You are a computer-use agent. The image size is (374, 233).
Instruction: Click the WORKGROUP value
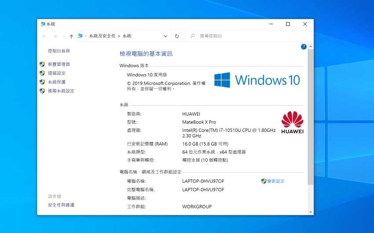197,207
